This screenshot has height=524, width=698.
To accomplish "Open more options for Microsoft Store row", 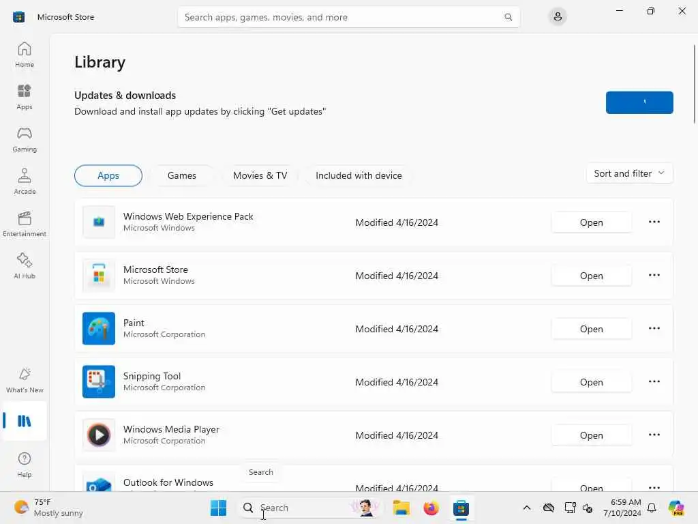I will 654,276.
